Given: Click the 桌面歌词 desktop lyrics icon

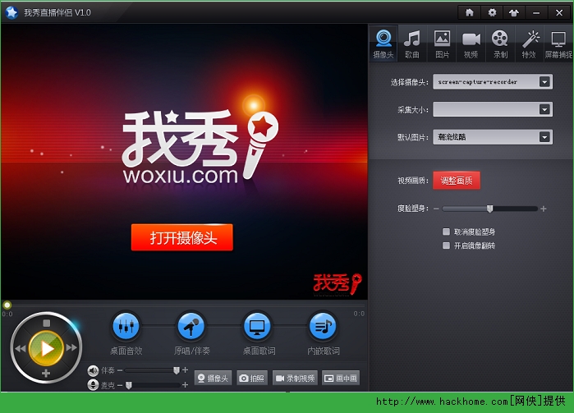Looking at the screenshot, I should (x=257, y=325).
